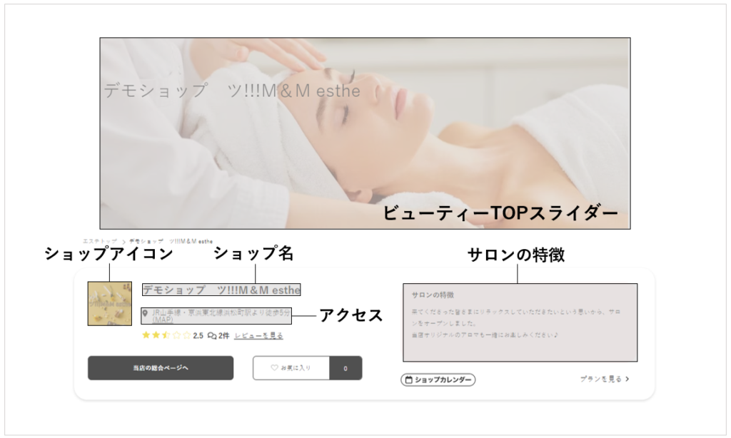Click the shop icon thumbnail

[x=109, y=303]
